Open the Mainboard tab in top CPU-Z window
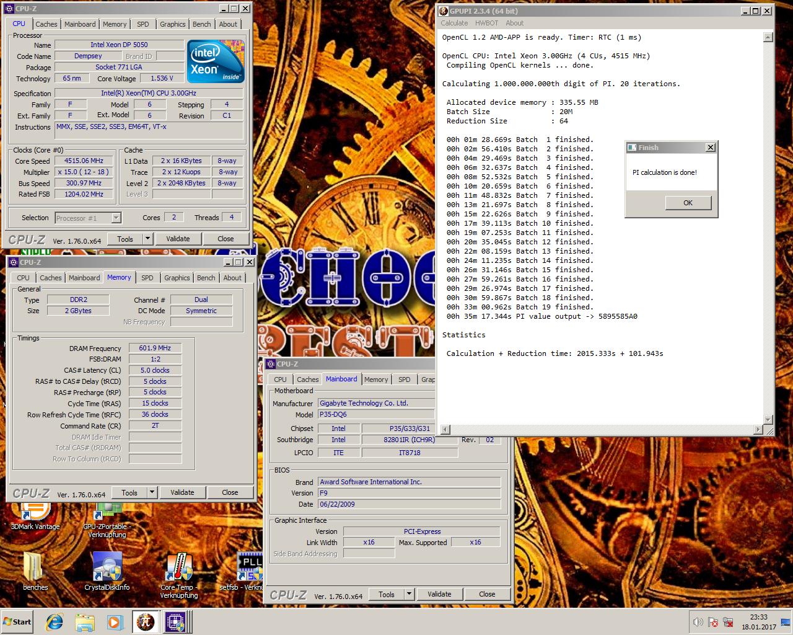The height and width of the screenshot is (635, 793). click(x=80, y=24)
